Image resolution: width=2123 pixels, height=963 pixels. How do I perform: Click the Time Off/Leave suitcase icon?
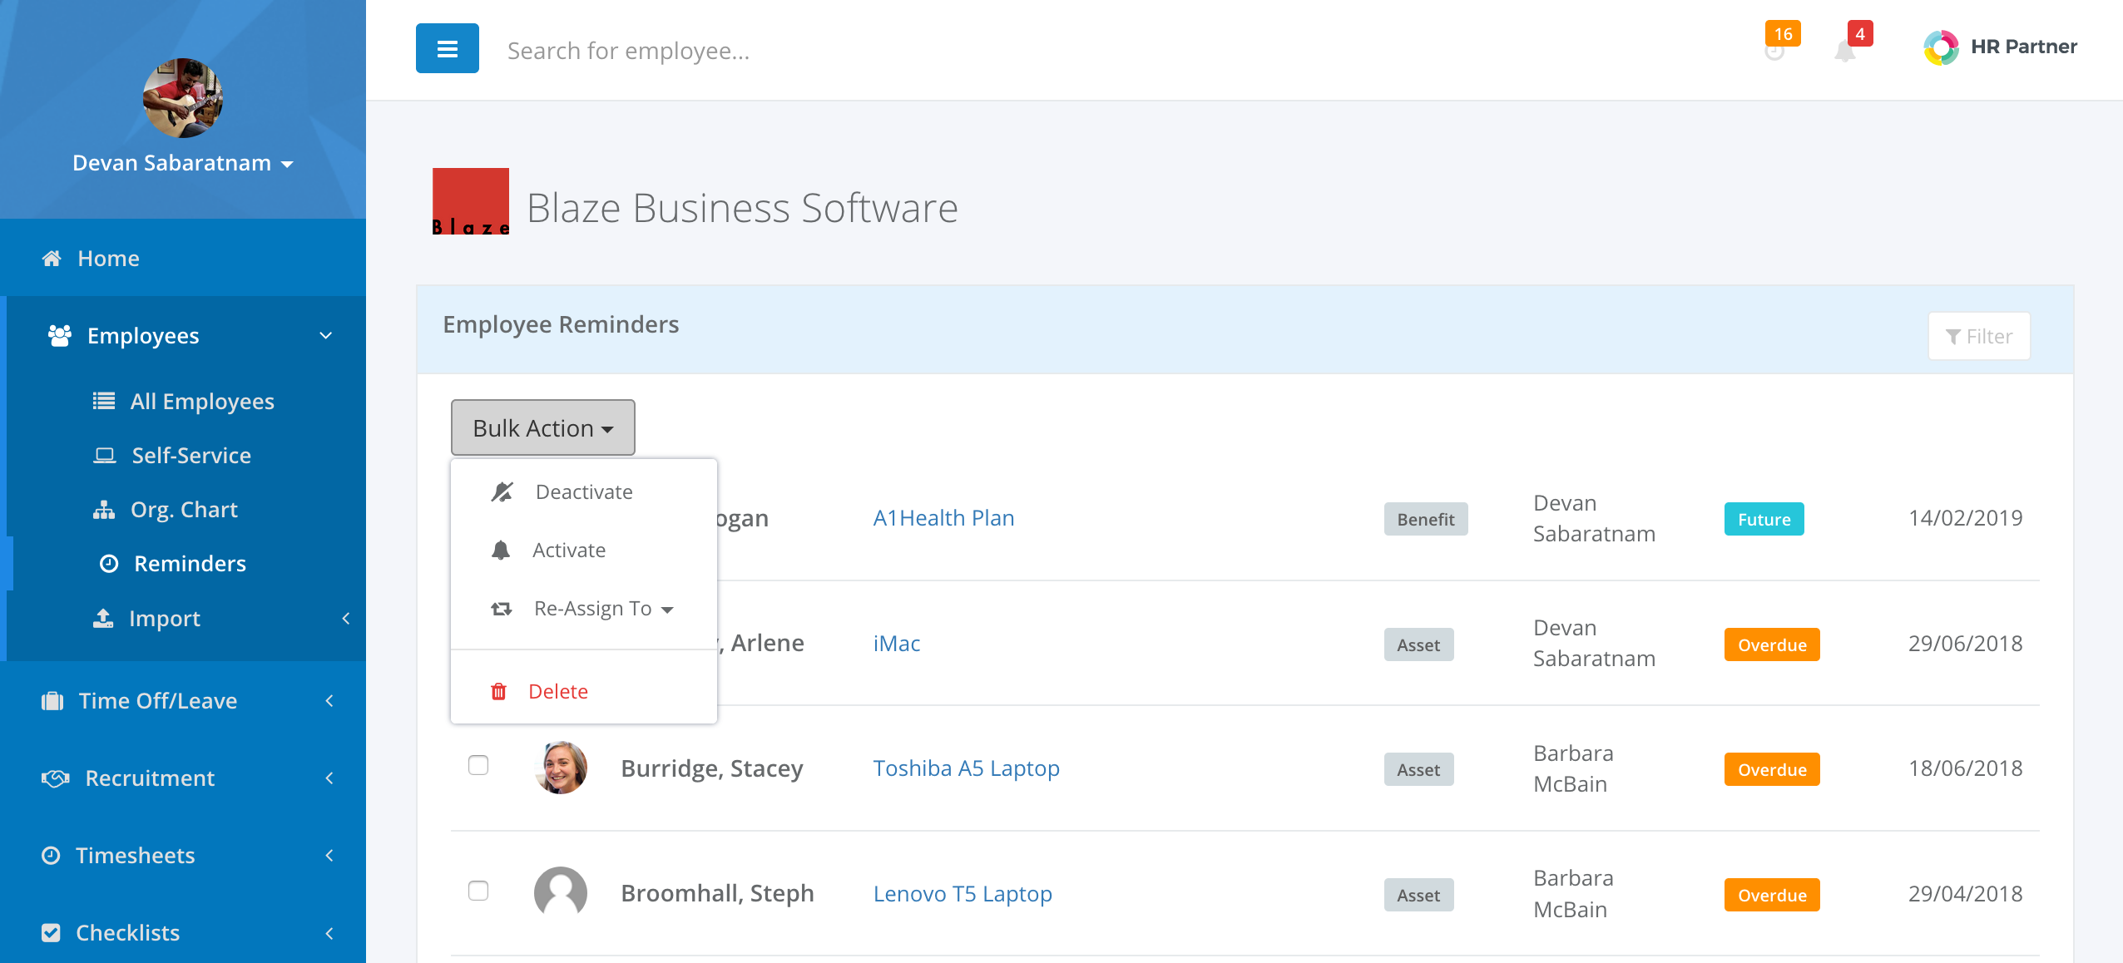[52, 701]
